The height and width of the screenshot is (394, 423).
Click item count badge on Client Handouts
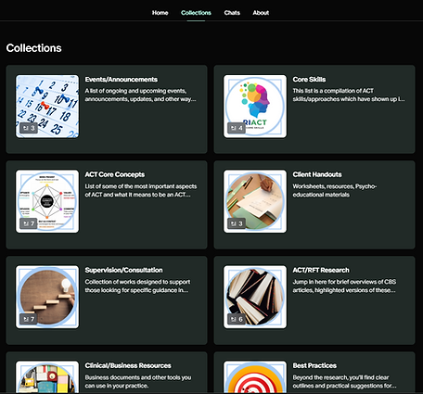(x=237, y=223)
